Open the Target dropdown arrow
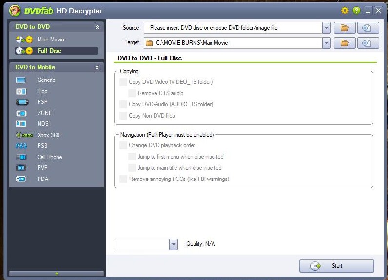Image resolution: width=388 pixels, height=280 pixels. click(x=327, y=43)
